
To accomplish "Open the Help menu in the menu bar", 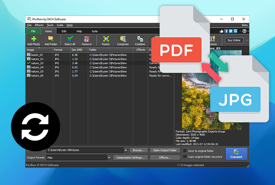I will (69, 25).
